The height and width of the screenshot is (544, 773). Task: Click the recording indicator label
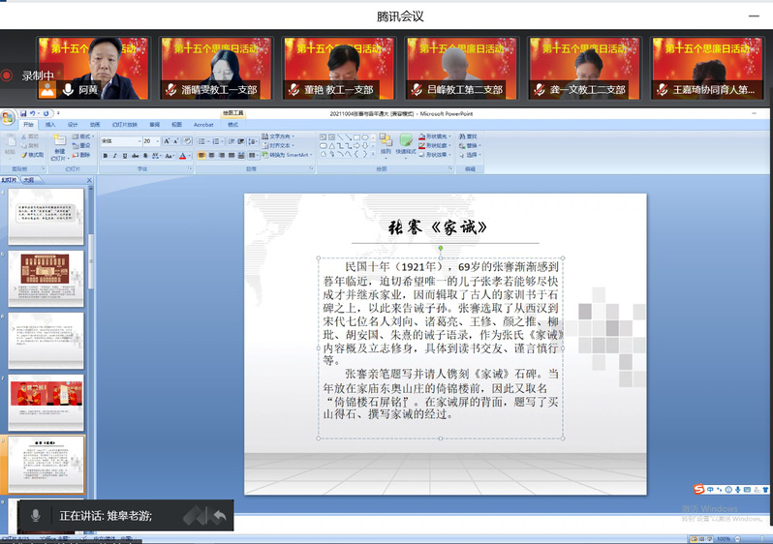pos(37,75)
